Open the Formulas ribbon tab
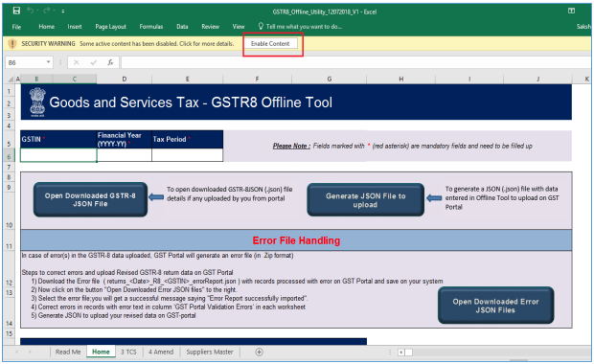This screenshot has height=364, width=594. coord(151,27)
